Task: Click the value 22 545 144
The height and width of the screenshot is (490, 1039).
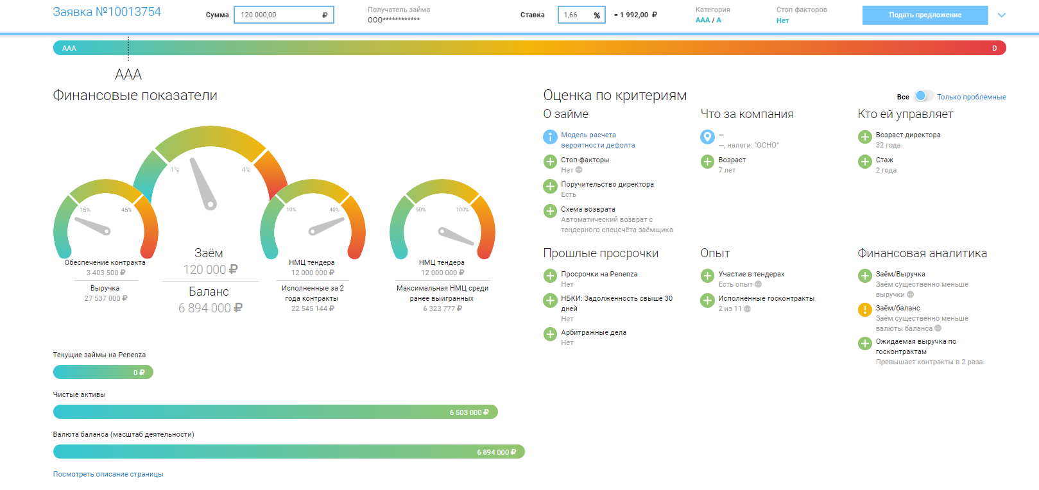Action: (313, 308)
